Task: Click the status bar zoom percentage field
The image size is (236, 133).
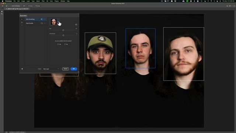Action: (x=7, y=132)
